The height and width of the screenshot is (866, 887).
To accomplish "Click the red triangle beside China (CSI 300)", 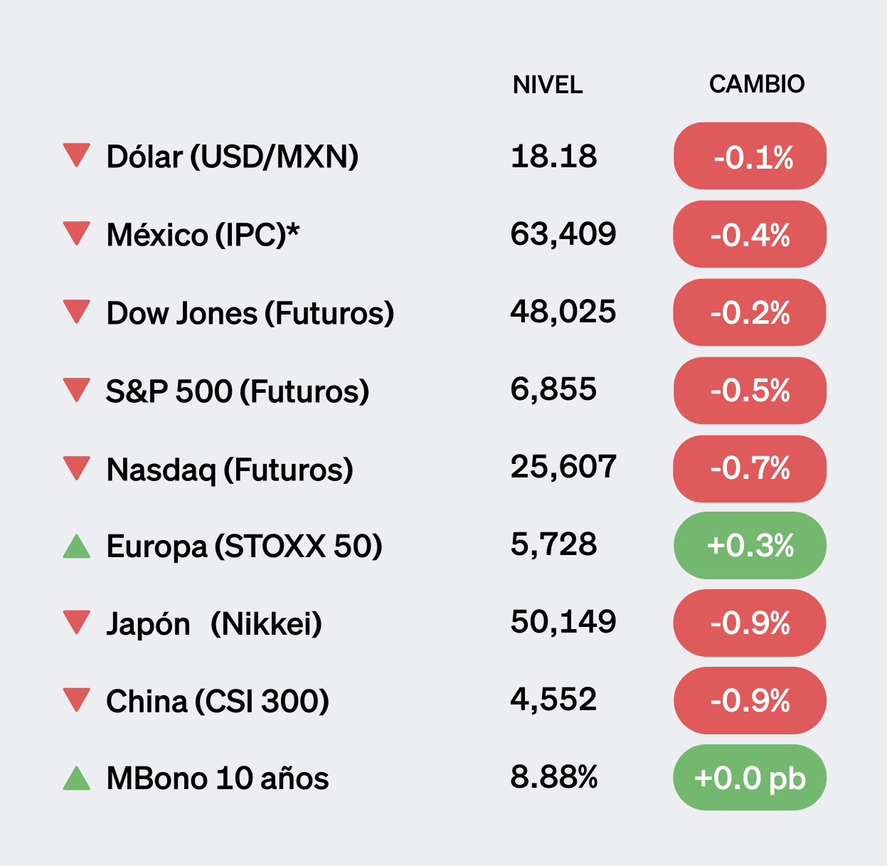I will 76,699.
